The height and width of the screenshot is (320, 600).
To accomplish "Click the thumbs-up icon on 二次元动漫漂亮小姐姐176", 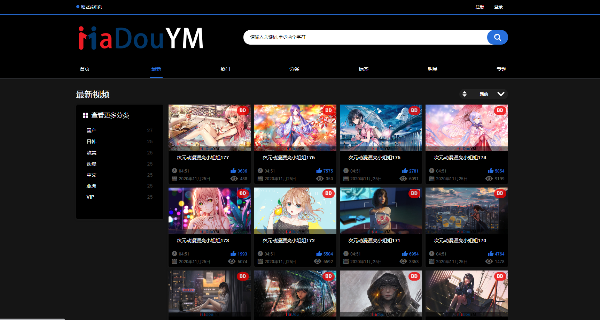I will point(318,171).
